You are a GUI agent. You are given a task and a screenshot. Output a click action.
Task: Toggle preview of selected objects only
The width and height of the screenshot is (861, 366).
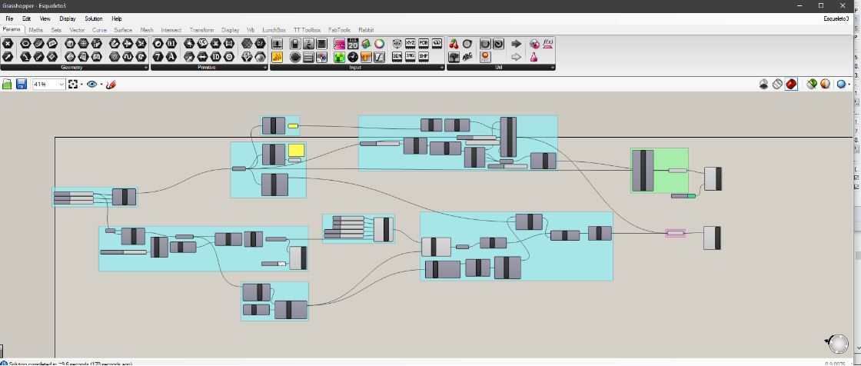[x=812, y=84]
